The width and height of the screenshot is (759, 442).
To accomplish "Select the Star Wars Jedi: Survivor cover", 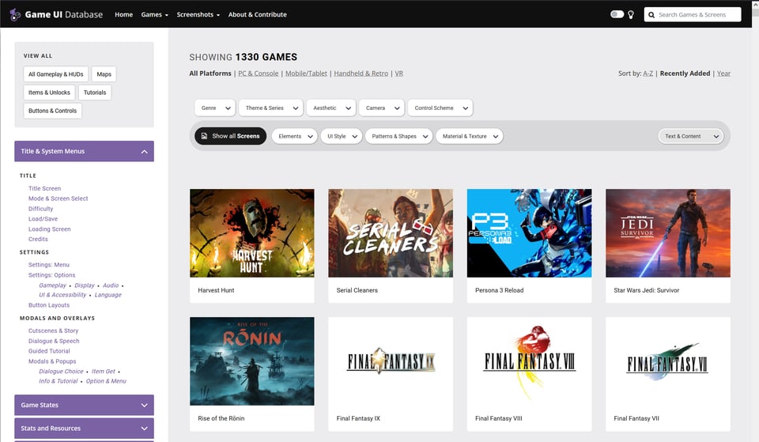I will tap(667, 232).
